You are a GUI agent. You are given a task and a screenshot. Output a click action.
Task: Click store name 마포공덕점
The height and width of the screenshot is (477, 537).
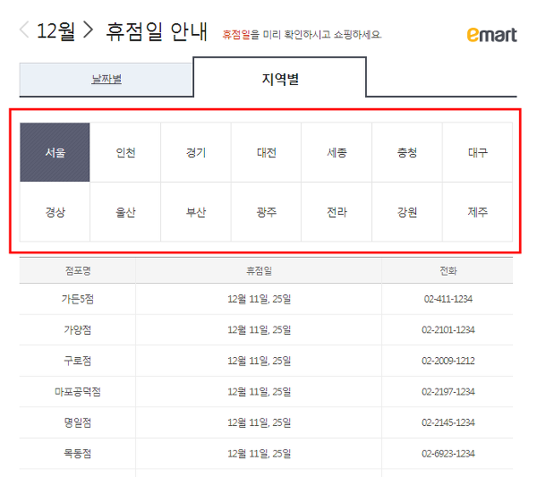[78, 391]
